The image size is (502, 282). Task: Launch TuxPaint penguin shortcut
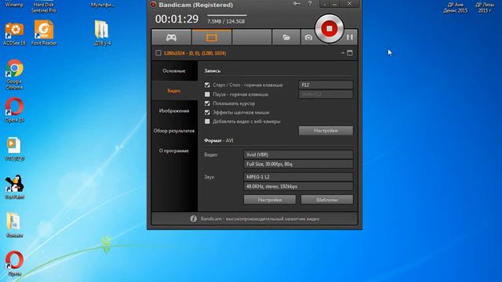pyautogui.click(x=14, y=187)
